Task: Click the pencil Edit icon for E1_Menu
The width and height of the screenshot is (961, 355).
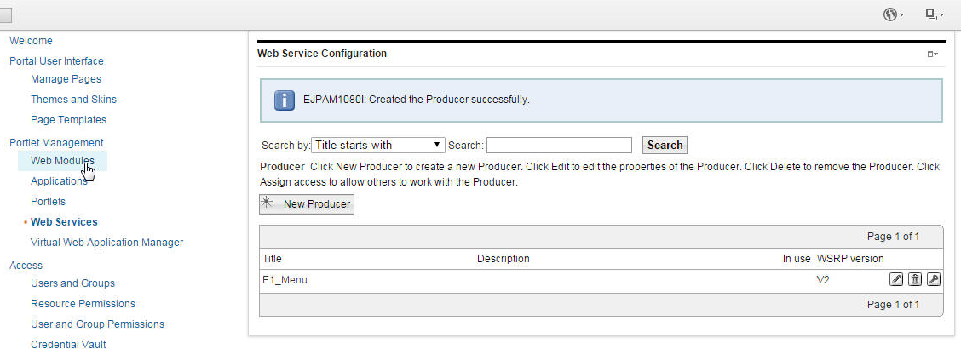Action: point(896,280)
